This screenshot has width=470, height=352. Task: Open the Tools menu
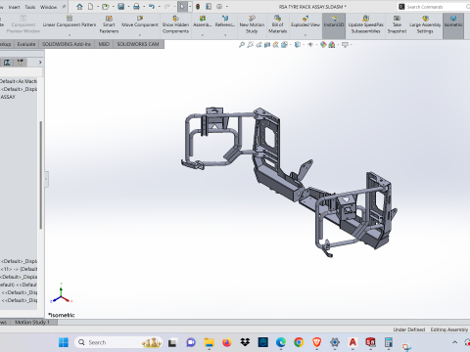tap(30, 7)
